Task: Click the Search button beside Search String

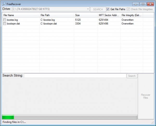Action: pyautogui.click(x=132, y=76)
